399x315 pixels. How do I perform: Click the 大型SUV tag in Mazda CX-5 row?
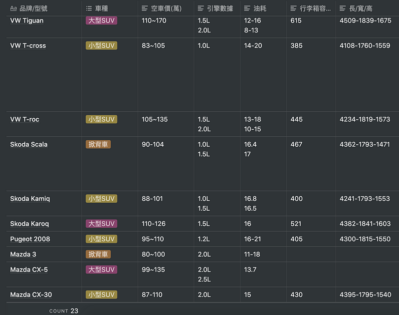coord(101,270)
